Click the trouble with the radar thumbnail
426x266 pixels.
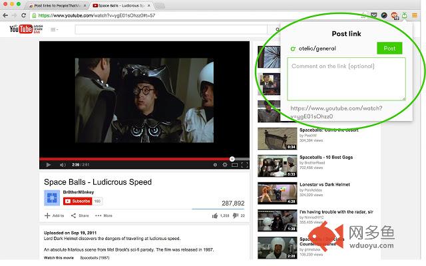(x=277, y=220)
